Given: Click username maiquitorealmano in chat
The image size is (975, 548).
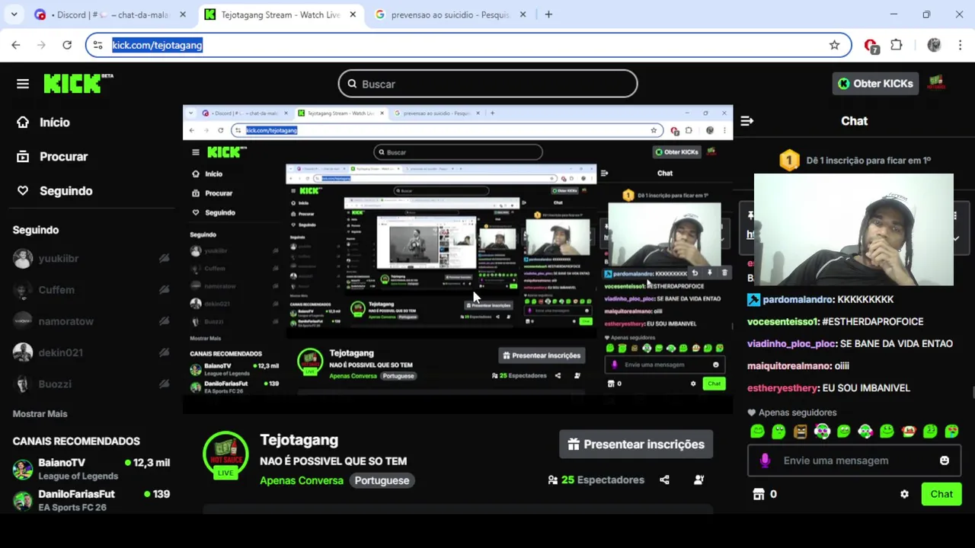Looking at the screenshot, I should 789,366.
